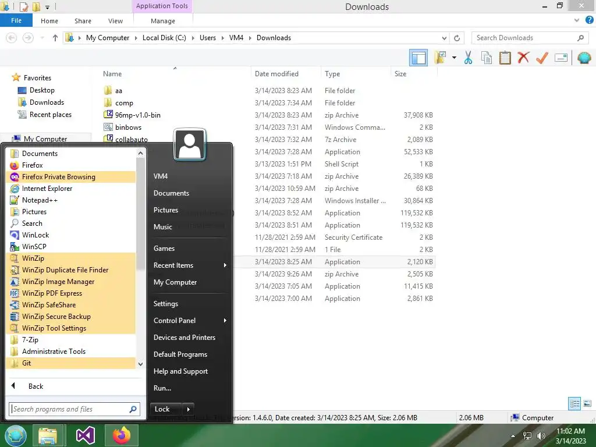
Task: Open Recent places in Favorites
Action: pos(51,115)
